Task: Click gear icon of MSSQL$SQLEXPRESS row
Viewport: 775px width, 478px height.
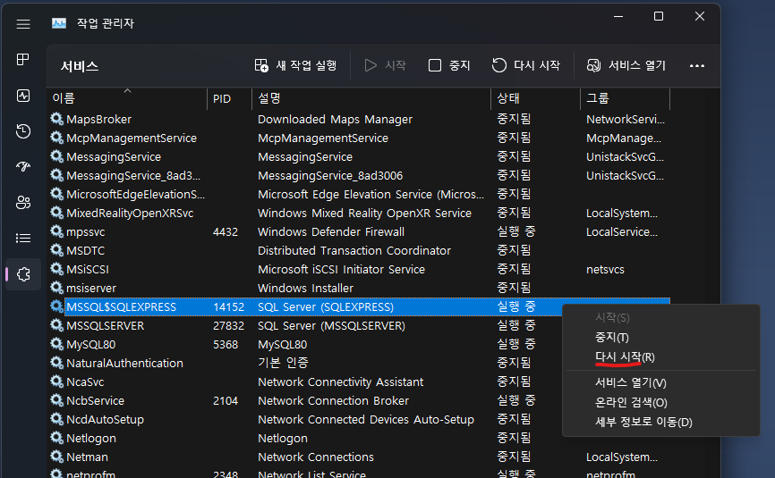Action: click(x=57, y=306)
